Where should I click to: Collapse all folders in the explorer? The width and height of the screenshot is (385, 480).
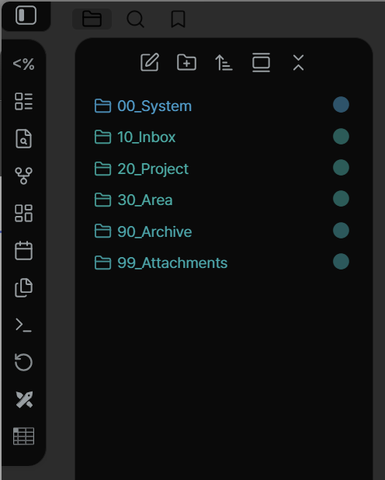point(298,62)
